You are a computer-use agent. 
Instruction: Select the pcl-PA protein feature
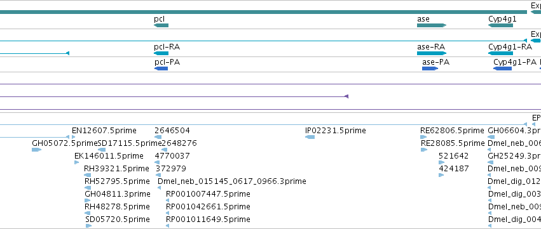tap(161, 69)
